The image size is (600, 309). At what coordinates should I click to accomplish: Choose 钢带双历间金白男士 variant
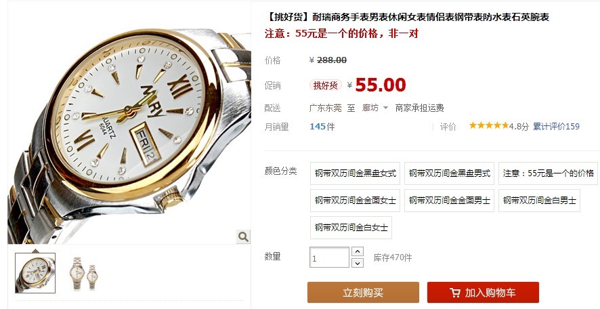pos(539,201)
